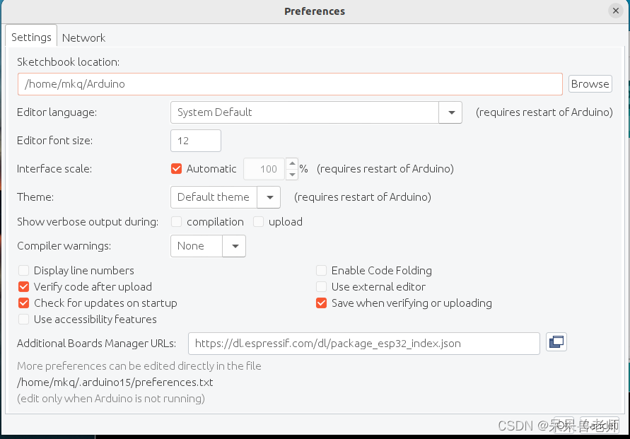Open the preferences.txt file path link
The image size is (630, 439).
click(115, 382)
